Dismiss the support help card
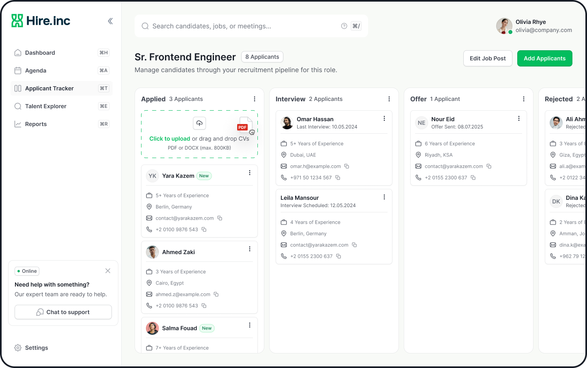The width and height of the screenshot is (587, 368). (108, 271)
